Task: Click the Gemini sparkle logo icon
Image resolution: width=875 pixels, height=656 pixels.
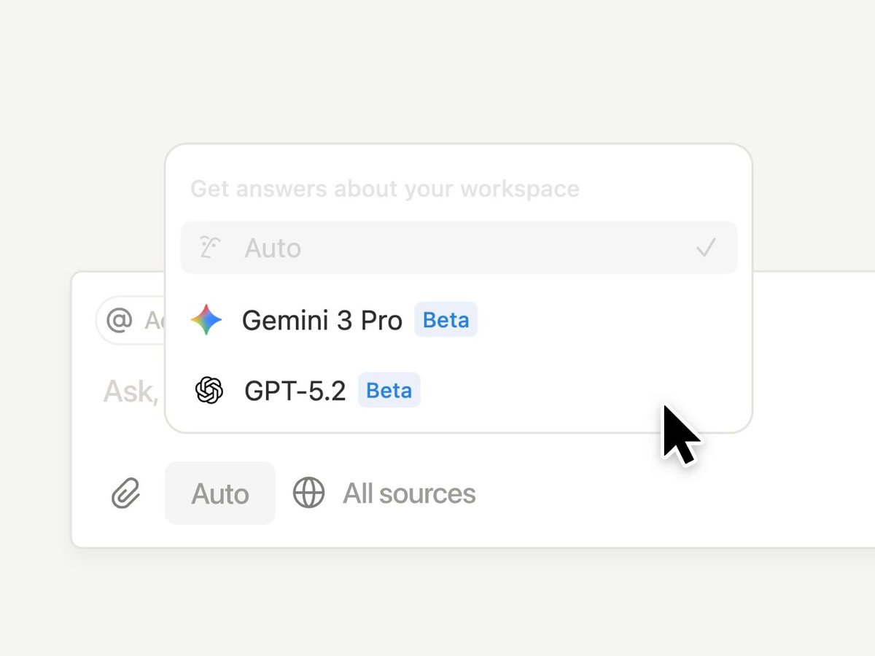Action: (x=206, y=320)
